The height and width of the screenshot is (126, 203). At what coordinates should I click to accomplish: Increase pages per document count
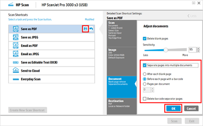click(x=153, y=89)
